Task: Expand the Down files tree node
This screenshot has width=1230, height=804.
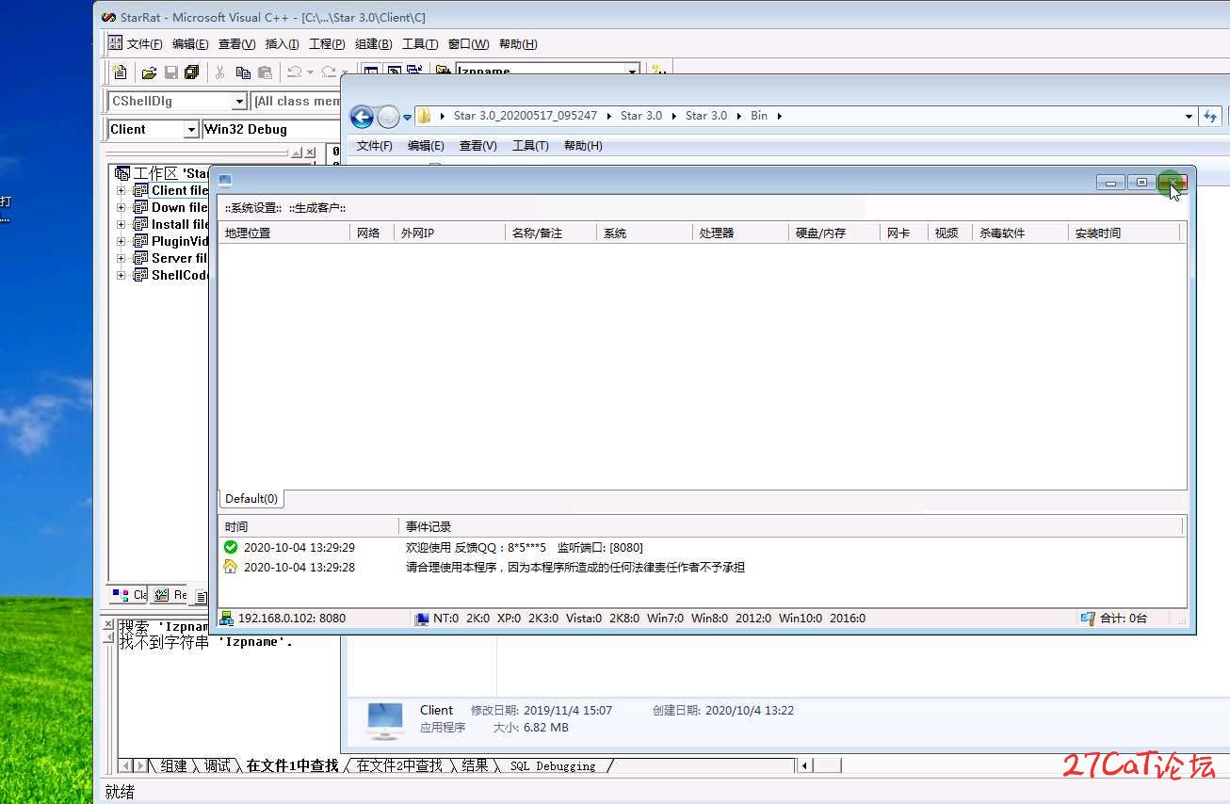Action: point(121,207)
